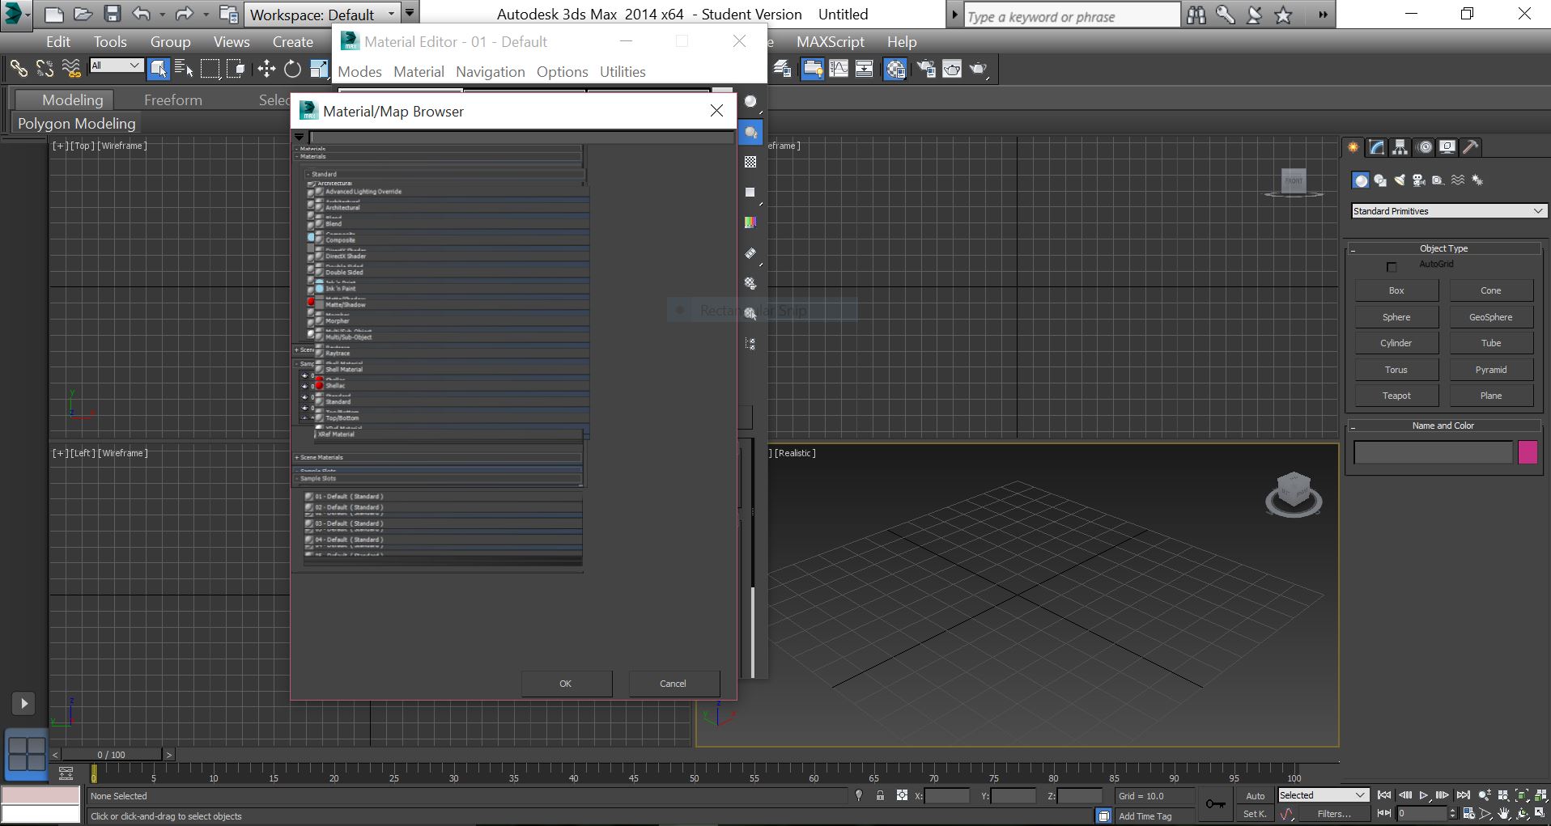Screen dimensions: 1551x826
Task: Open the Views menu
Action: [x=232, y=42]
